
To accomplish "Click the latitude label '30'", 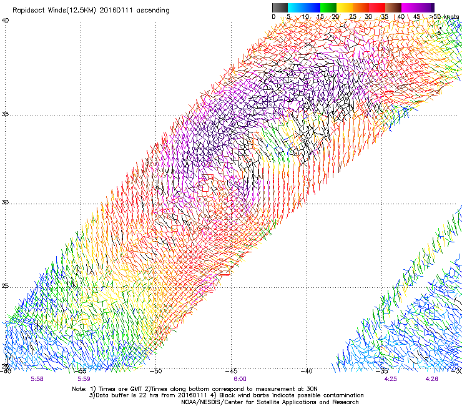I will (5, 202).
